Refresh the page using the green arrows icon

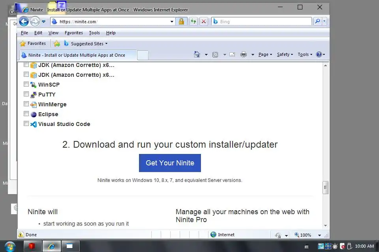(193, 22)
